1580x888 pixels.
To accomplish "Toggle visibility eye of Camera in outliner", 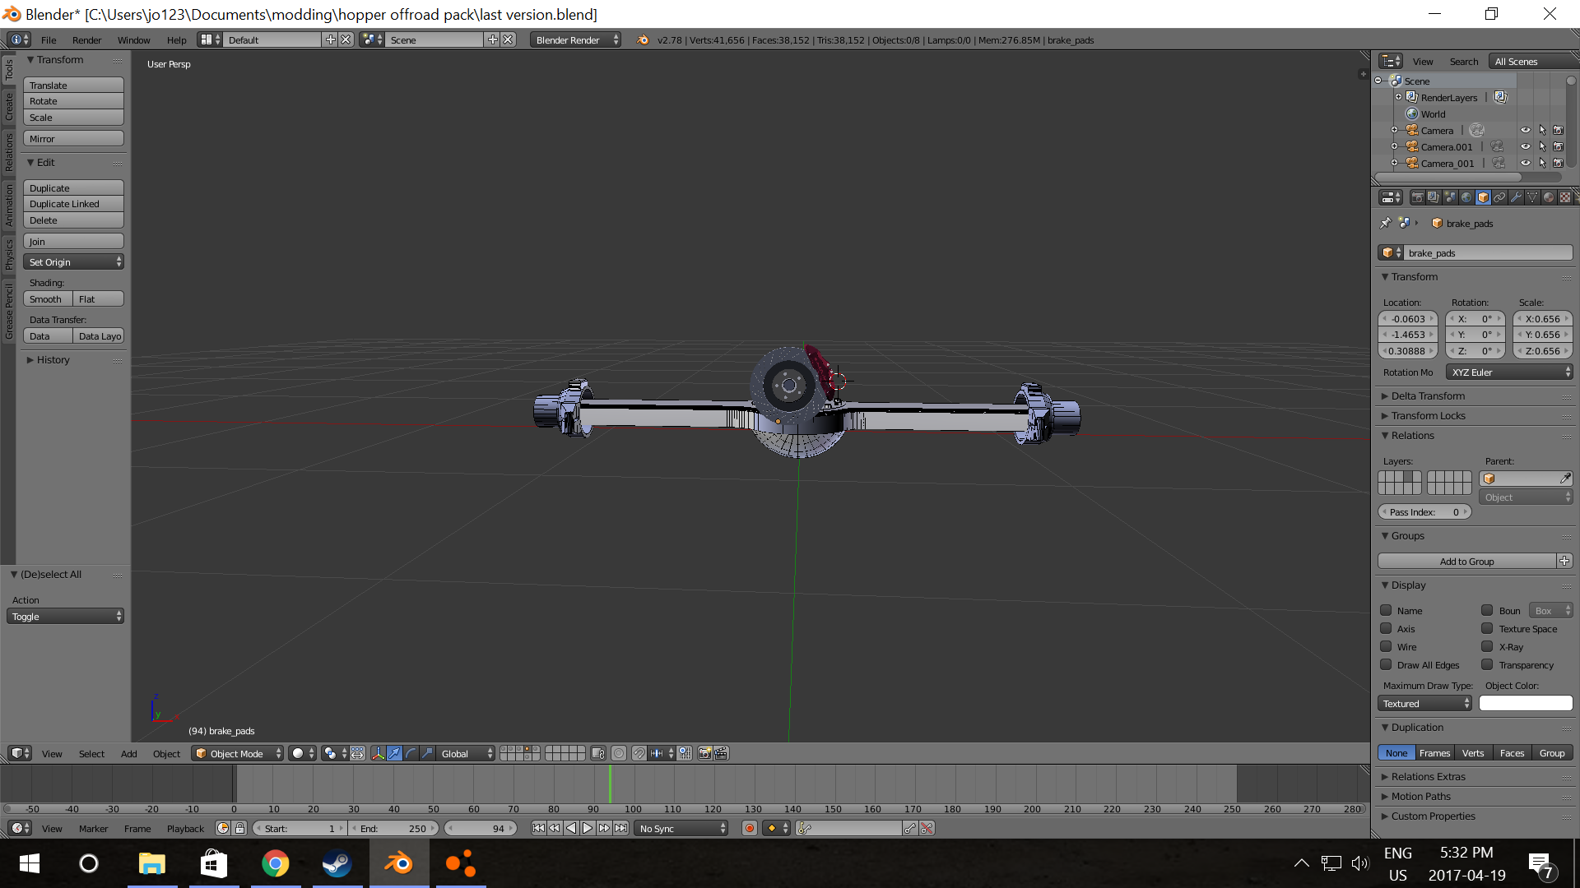I will pos(1526,130).
